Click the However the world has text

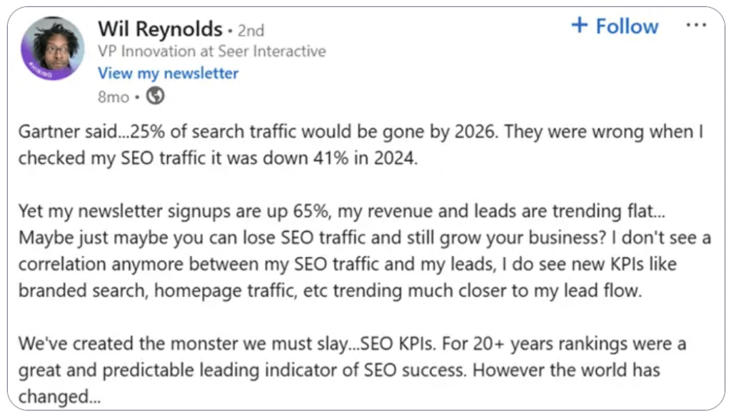point(566,370)
